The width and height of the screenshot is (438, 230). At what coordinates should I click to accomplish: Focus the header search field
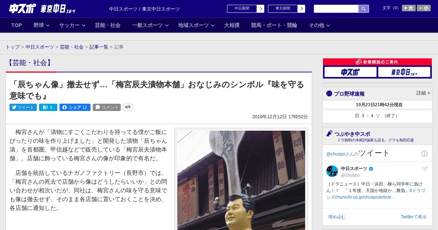[336, 9]
